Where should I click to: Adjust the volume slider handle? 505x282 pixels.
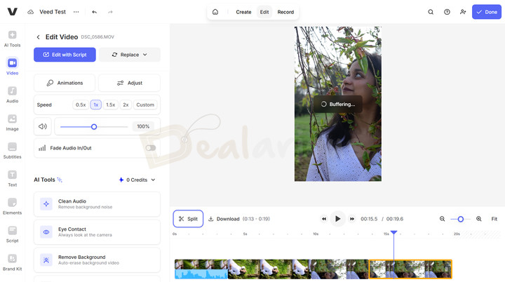pyautogui.click(x=94, y=127)
